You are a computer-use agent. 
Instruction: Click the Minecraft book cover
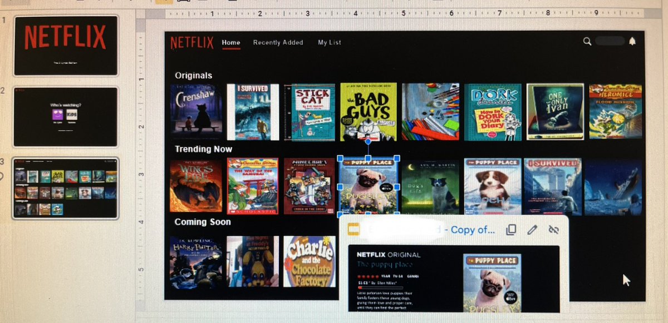pos(310,186)
